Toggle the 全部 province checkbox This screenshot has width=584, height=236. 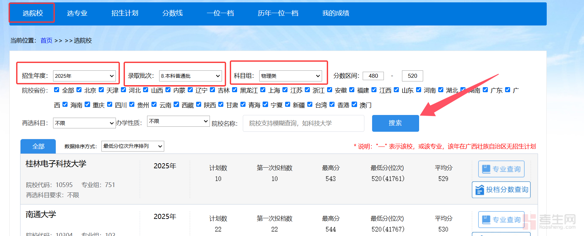[57, 90]
